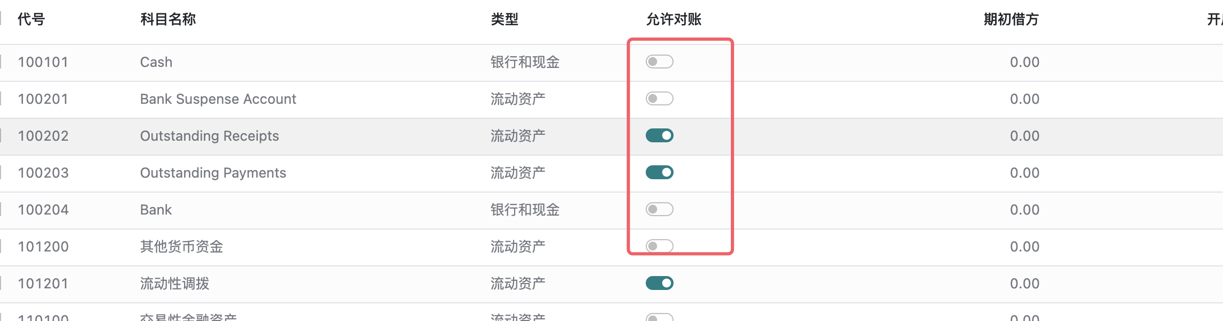
Task: Disable reconciliation on Outstanding Receipts
Action: tap(659, 136)
